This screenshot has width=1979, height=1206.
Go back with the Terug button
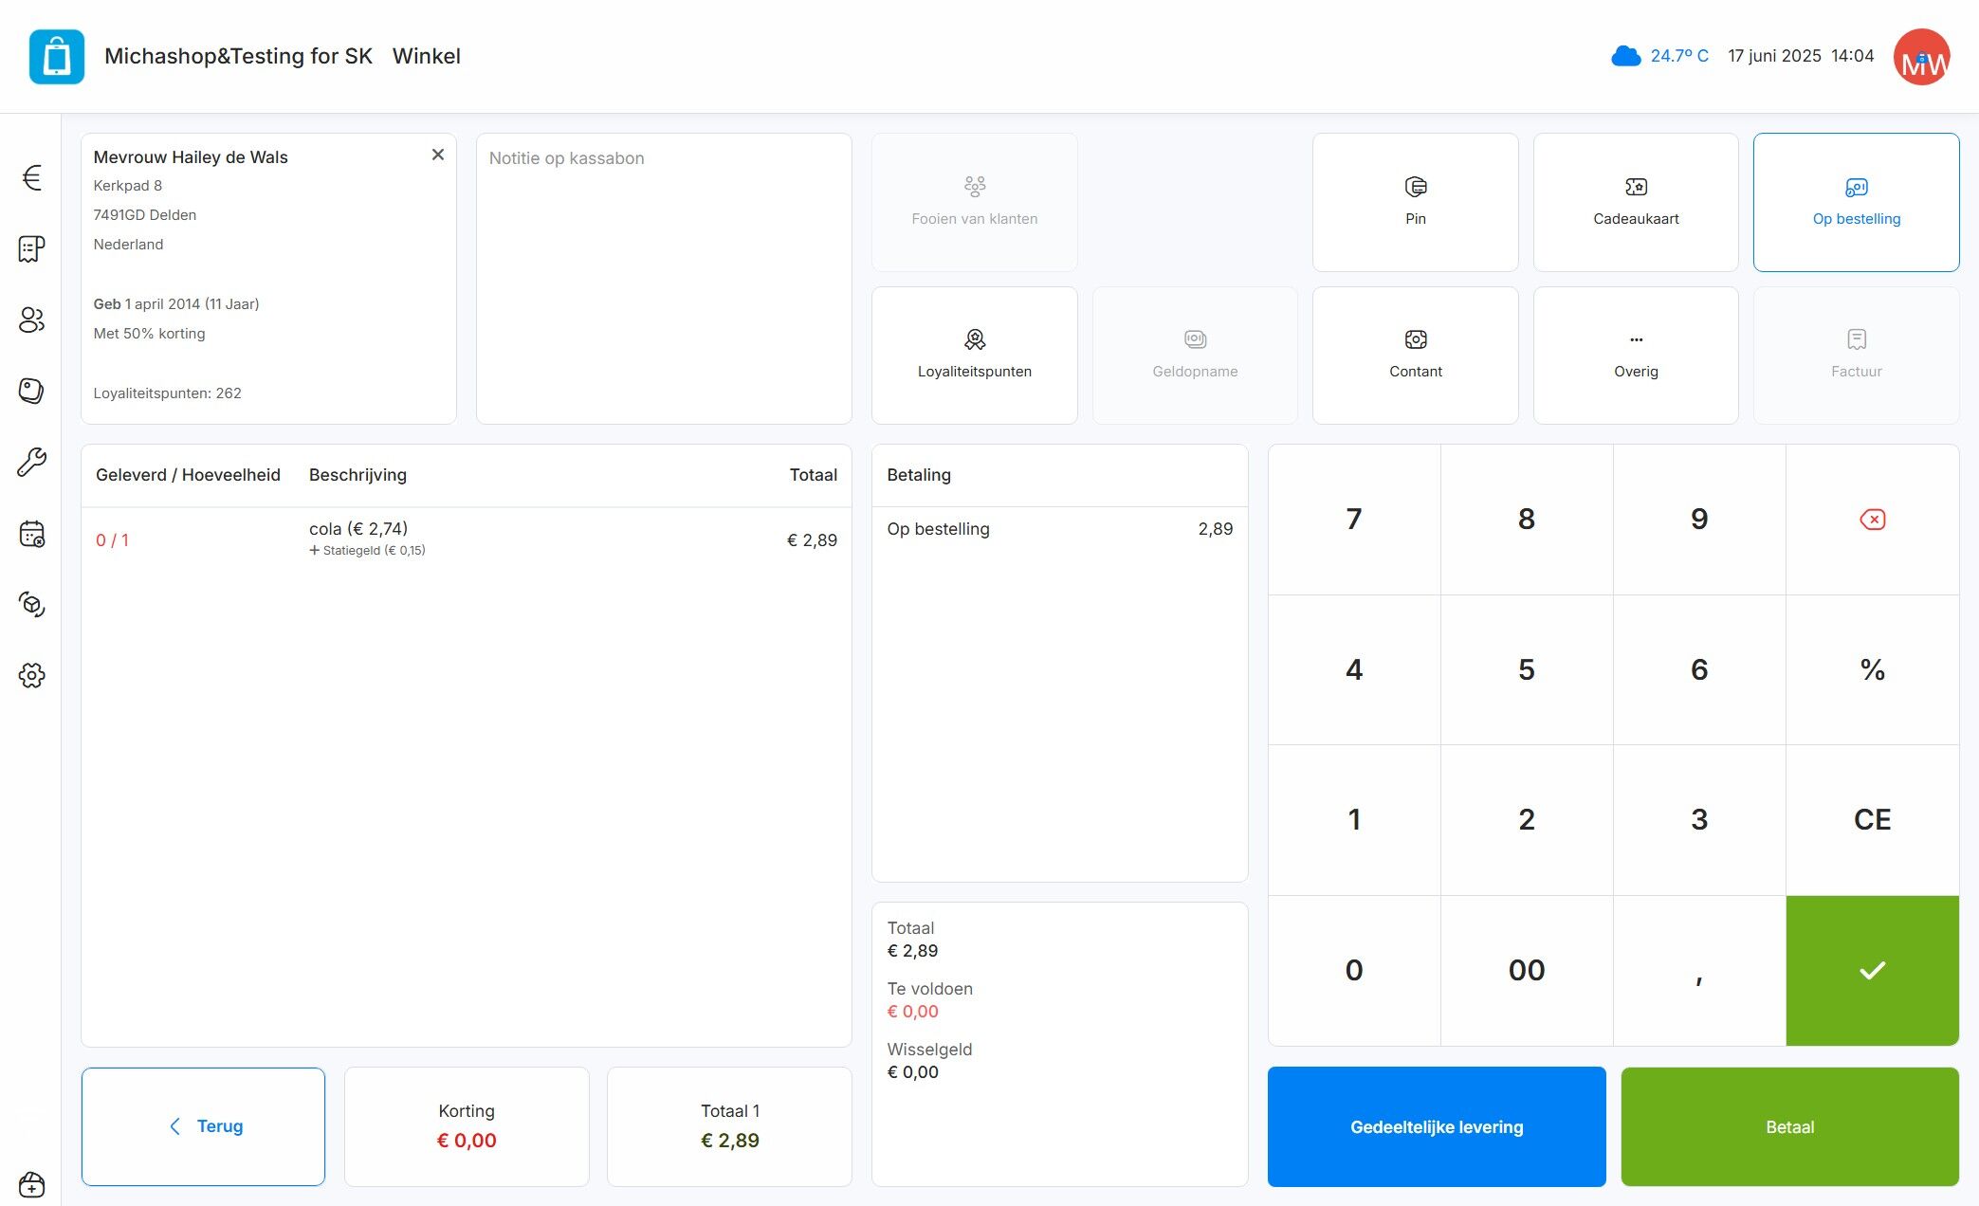click(x=203, y=1126)
